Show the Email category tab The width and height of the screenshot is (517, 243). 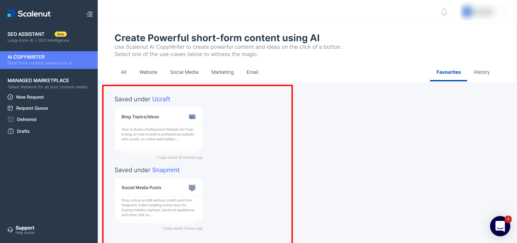[252, 72]
